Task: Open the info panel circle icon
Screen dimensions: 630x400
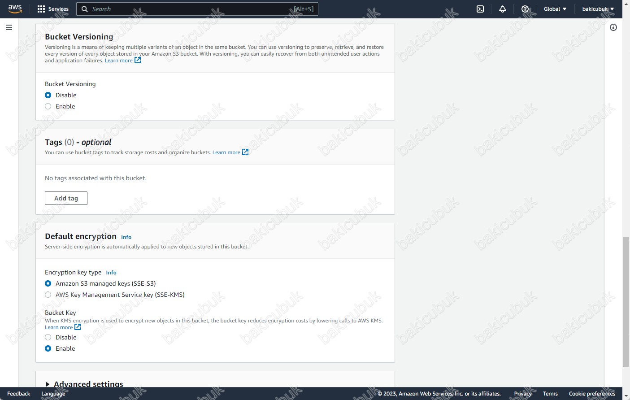Action: point(613,27)
